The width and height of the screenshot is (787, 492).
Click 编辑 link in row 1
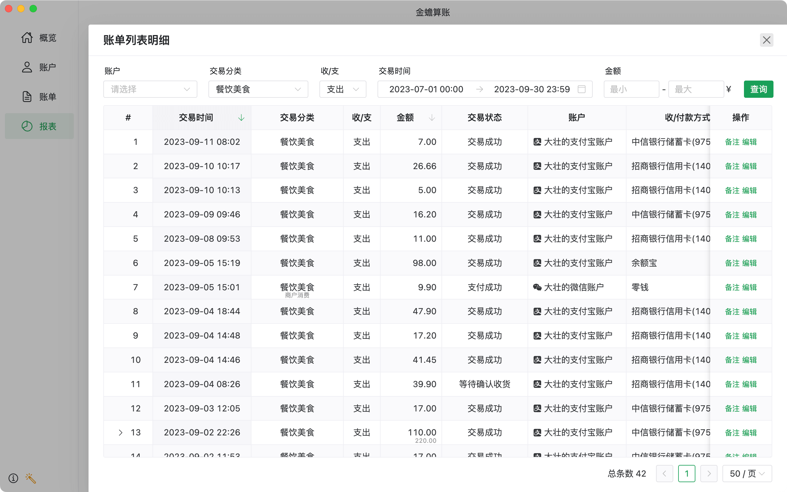(749, 142)
